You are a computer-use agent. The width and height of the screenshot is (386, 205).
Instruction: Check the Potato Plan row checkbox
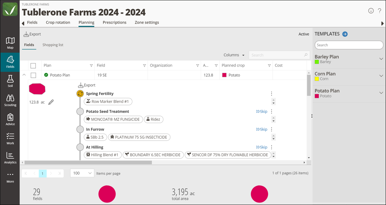[x=33, y=75]
